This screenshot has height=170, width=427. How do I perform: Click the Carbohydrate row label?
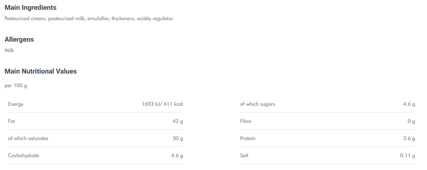23,156
